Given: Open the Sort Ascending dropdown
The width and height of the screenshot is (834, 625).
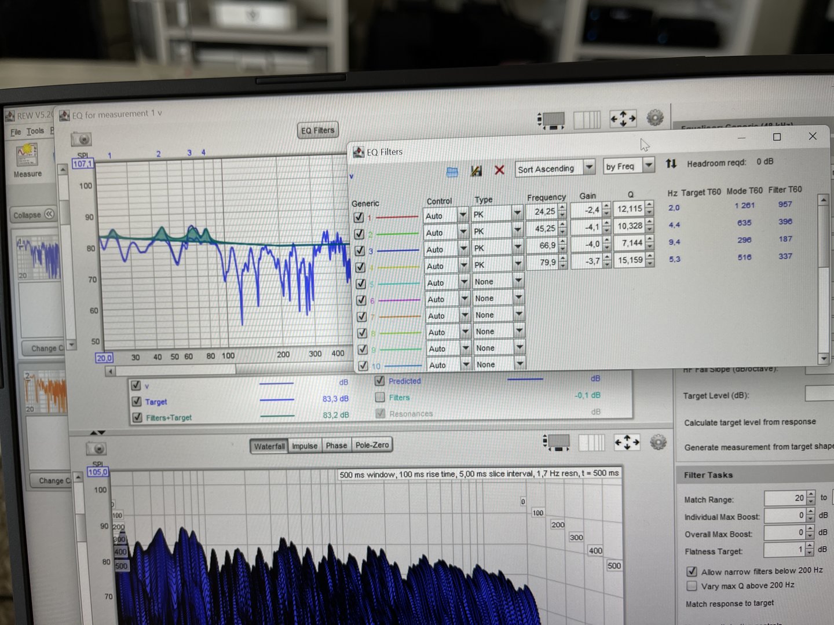Looking at the screenshot, I should pyautogui.click(x=588, y=167).
